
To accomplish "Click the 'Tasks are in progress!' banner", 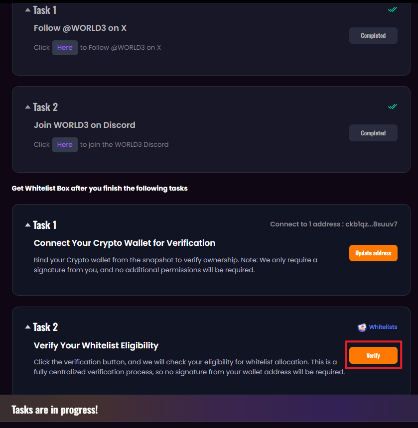I will click(x=55, y=410).
